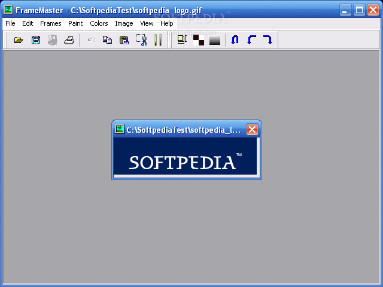
Task: Open the Frames menu
Action: (50, 23)
